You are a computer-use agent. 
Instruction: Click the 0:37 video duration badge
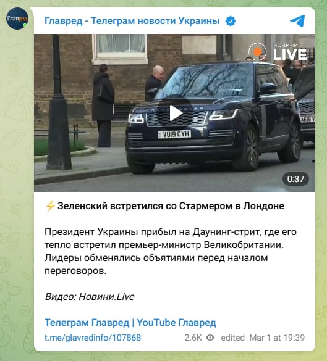[x=295, y=179]
